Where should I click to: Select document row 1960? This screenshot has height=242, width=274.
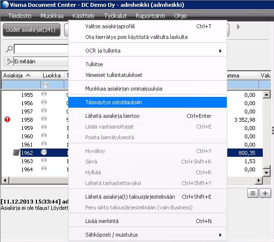27,136
